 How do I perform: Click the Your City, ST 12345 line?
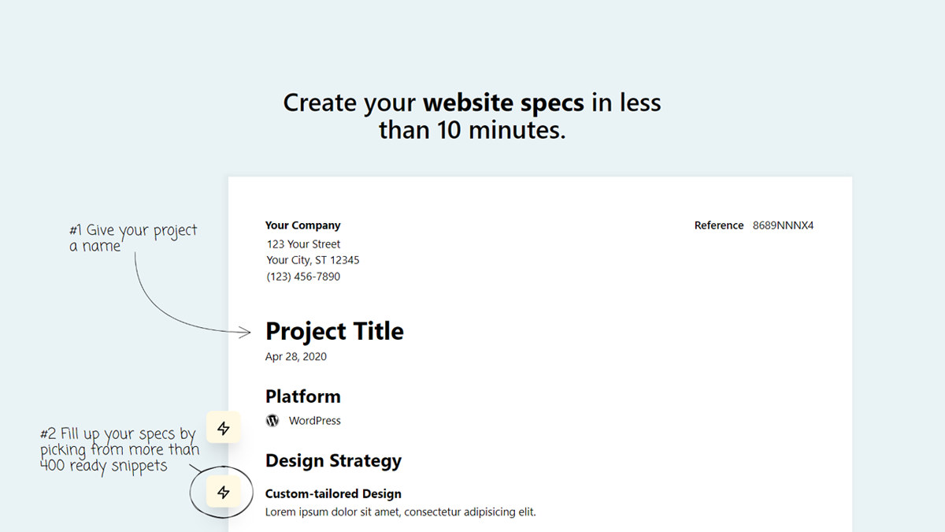point(313,260)
